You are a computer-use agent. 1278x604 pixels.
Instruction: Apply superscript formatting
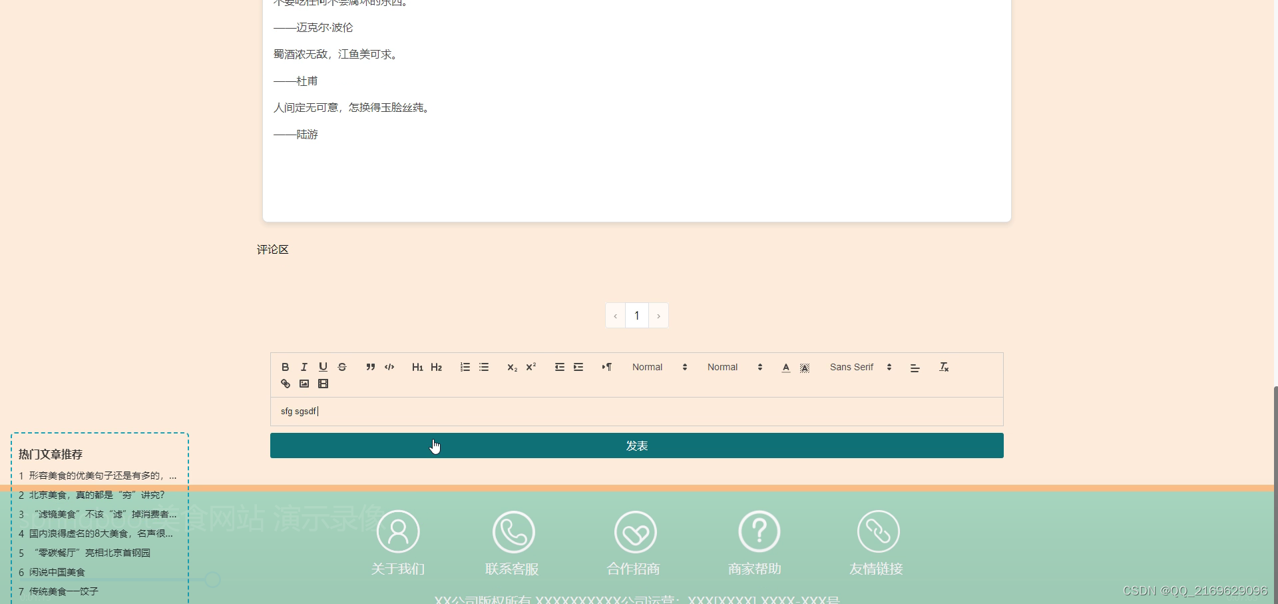(x=531, y=367)
